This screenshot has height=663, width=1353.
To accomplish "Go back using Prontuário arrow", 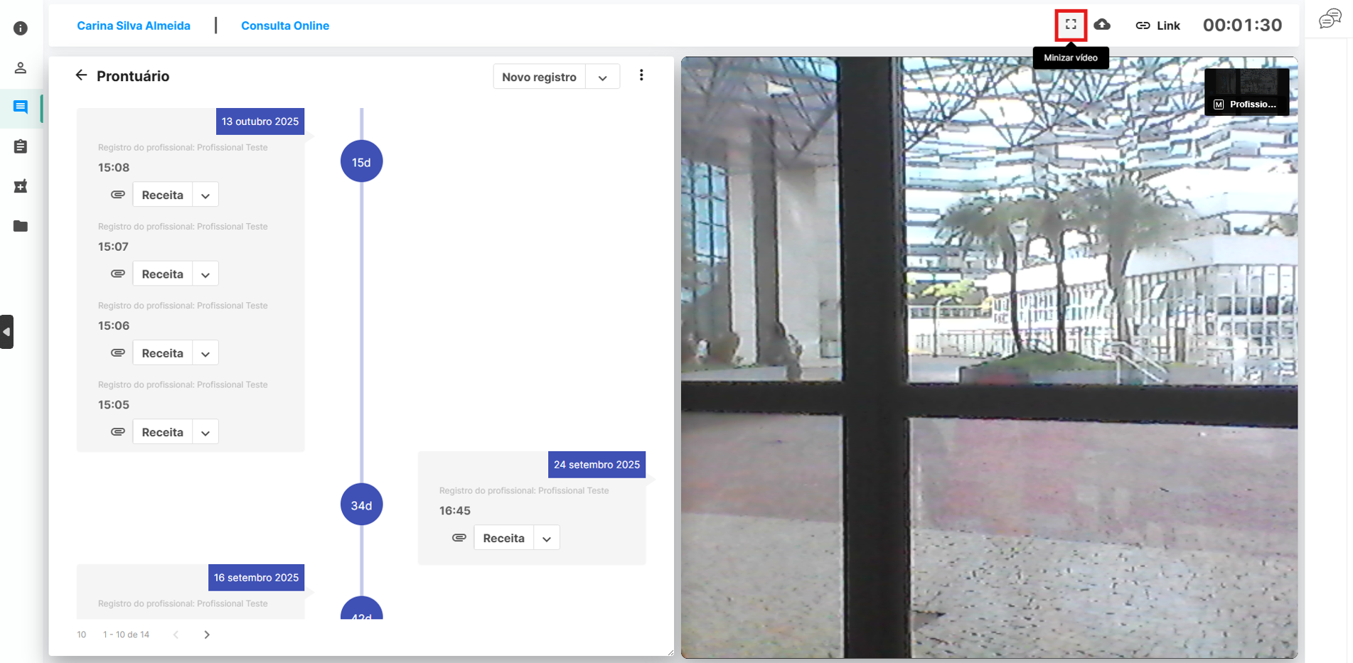I will pyautogui.click(x=81, y=75).
